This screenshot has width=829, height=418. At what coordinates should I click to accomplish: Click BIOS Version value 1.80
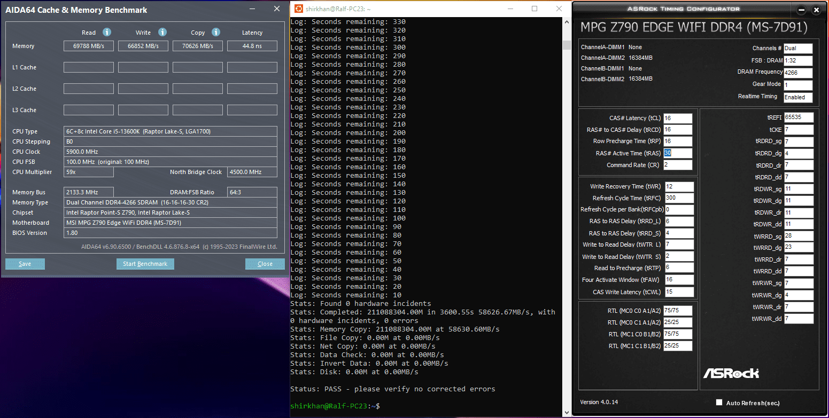[171, 233]
